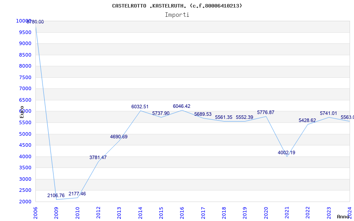Screen dimensions: 354x221
Task: Click x-axis year label 2006
Action: pyautogui.click(x=36, y=213)
